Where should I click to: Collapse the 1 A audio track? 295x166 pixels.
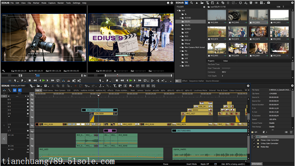[x=9, y=135]
